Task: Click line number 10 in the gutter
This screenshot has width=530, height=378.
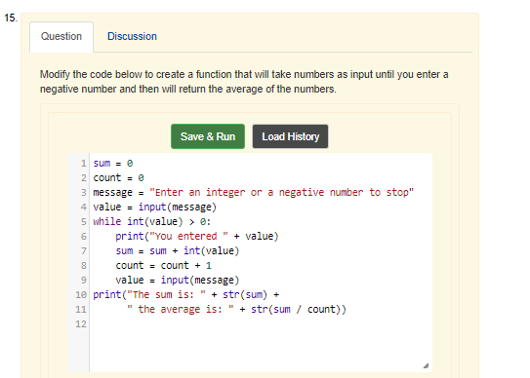Action: [81, 294]
